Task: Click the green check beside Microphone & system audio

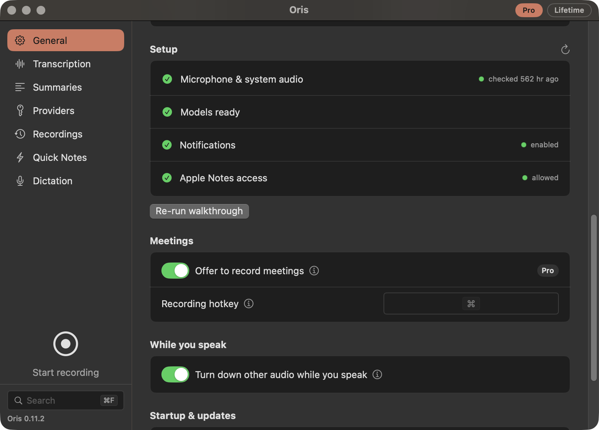Action: click(167, 79)
